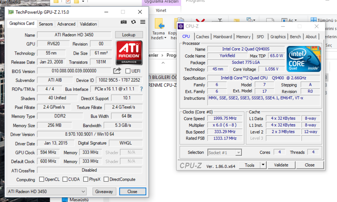Viewport: 337px width, 202px height.
Task: Open the Graphics tab in CPU-Z
Action: click(278, 37)
